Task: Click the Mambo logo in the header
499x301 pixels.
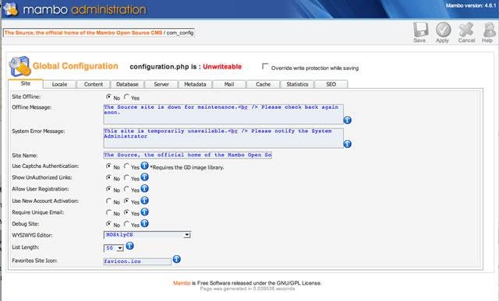Action: point(10,9)
